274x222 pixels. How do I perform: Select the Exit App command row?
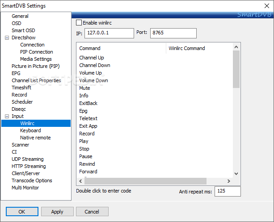coord(88,126)
